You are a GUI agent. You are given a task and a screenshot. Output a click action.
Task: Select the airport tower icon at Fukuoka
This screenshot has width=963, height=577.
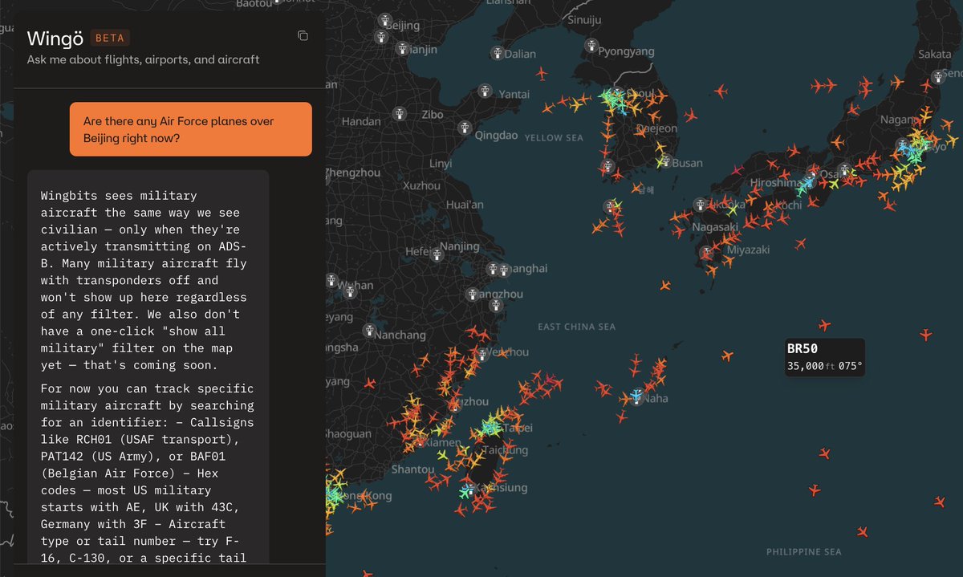pos(702,205)
